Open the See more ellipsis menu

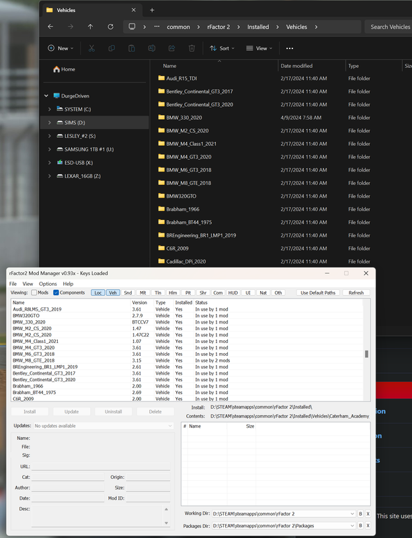pyautogui.click(x=290, y=48)
